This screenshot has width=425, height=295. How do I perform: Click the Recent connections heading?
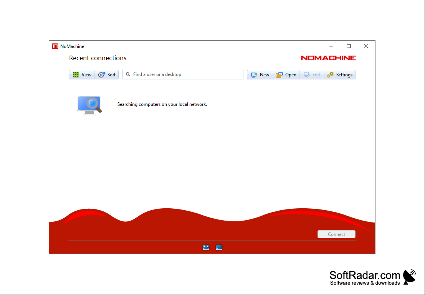98,58
